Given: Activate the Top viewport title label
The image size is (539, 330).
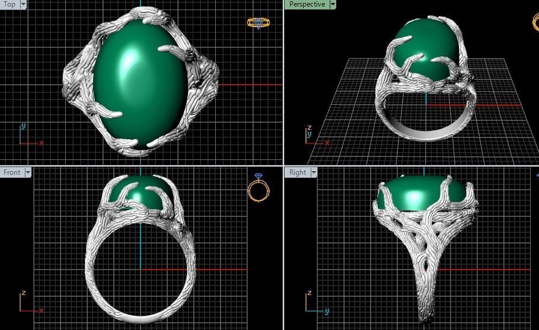Looking at the screenshot, I should (x=9, y=4).
